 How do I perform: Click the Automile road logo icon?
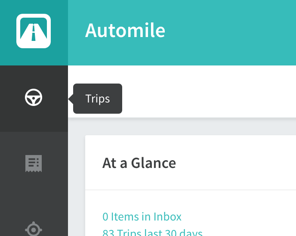pos(34,31)
